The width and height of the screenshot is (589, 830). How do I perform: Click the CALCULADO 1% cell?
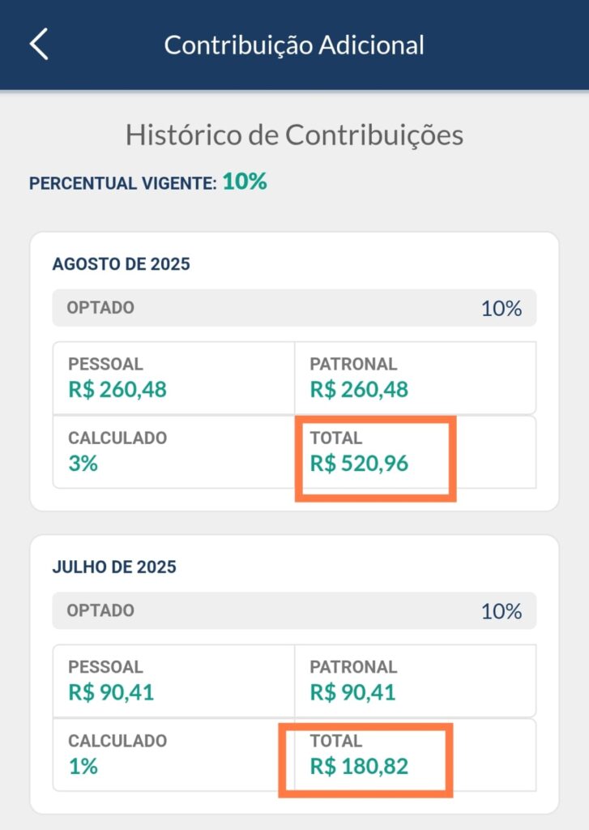[173, 755]
